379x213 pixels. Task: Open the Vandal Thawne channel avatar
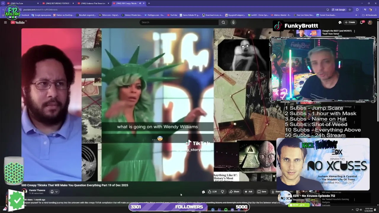click(x=24, y=191)
